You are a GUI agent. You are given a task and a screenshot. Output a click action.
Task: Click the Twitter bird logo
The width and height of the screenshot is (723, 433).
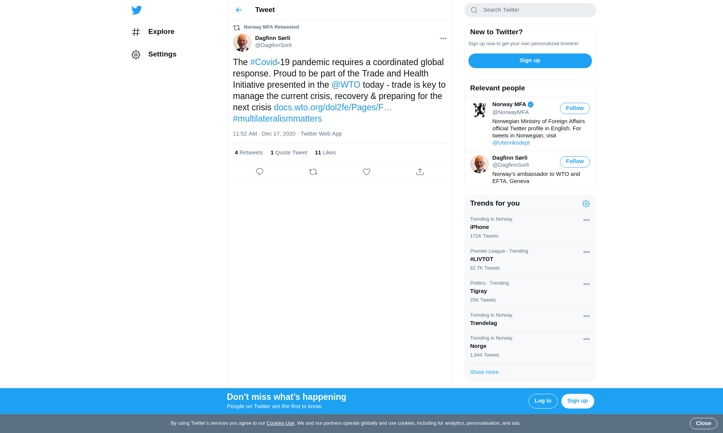click(x=137, y=10)
